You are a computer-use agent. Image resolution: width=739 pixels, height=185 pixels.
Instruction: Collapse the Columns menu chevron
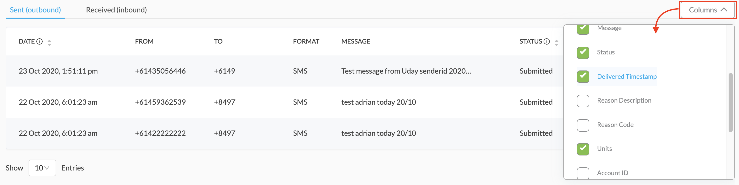coord(724,10)
